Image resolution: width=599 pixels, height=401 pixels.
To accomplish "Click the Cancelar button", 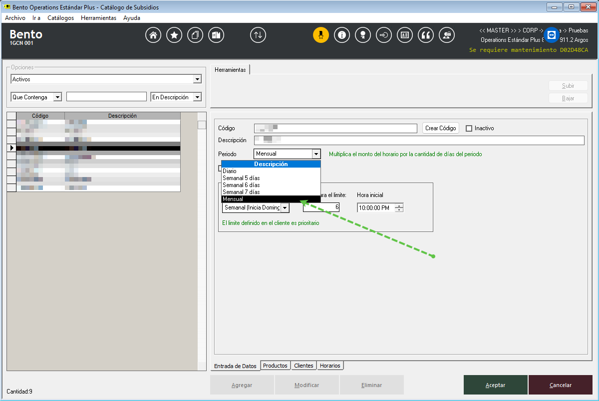I will click(561, 385).
